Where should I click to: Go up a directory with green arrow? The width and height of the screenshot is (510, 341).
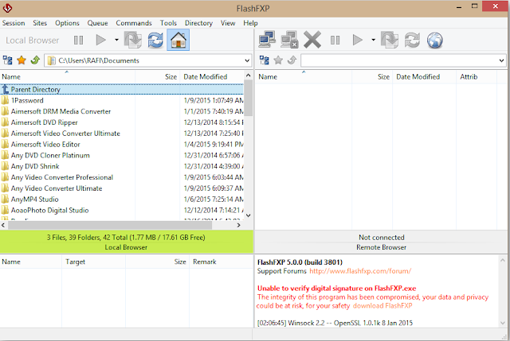pos(35,60)
